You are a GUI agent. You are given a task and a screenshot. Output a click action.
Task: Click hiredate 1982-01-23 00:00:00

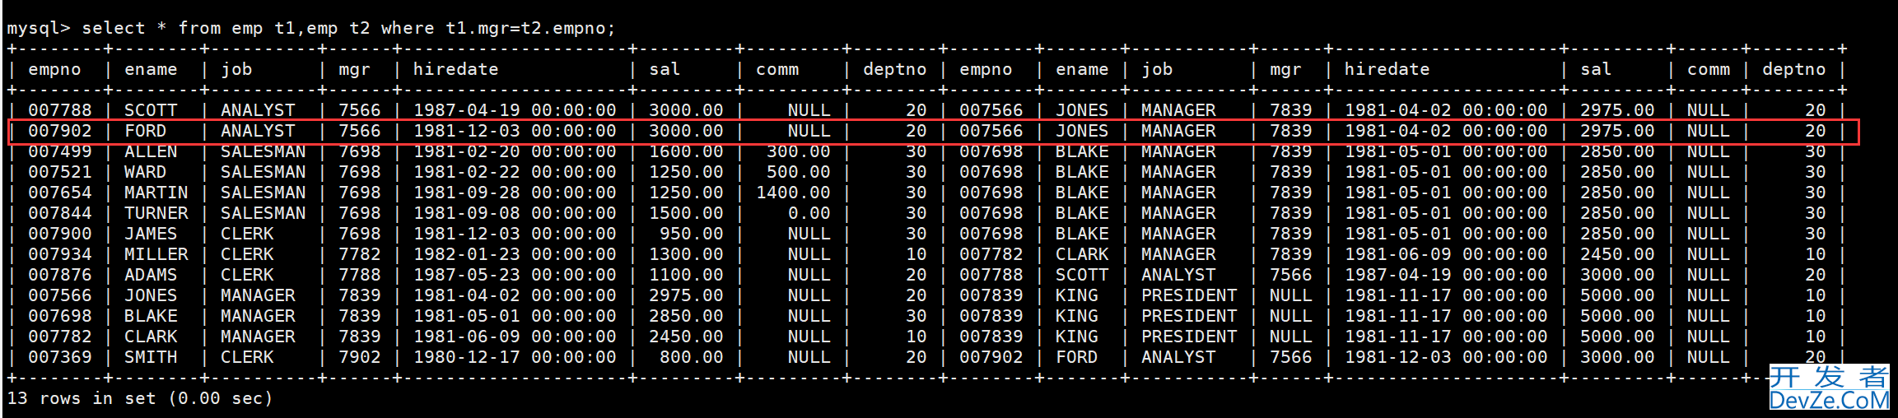point(515,254)
